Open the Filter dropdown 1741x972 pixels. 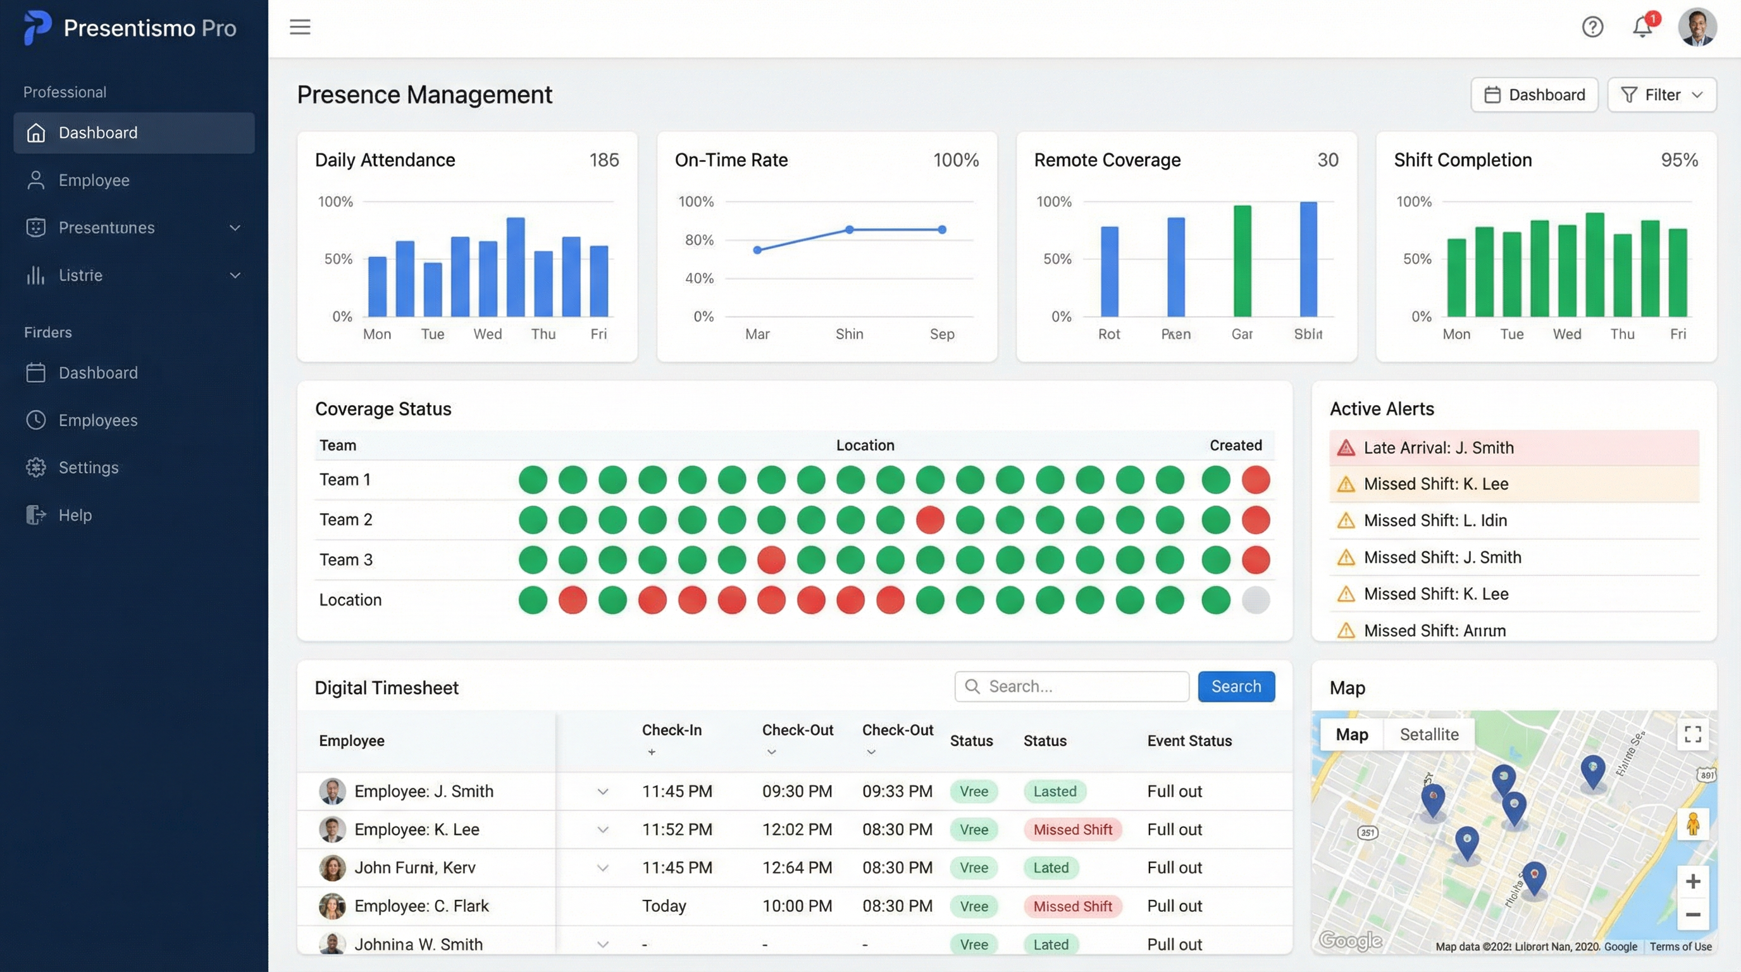click(1661, 95)
